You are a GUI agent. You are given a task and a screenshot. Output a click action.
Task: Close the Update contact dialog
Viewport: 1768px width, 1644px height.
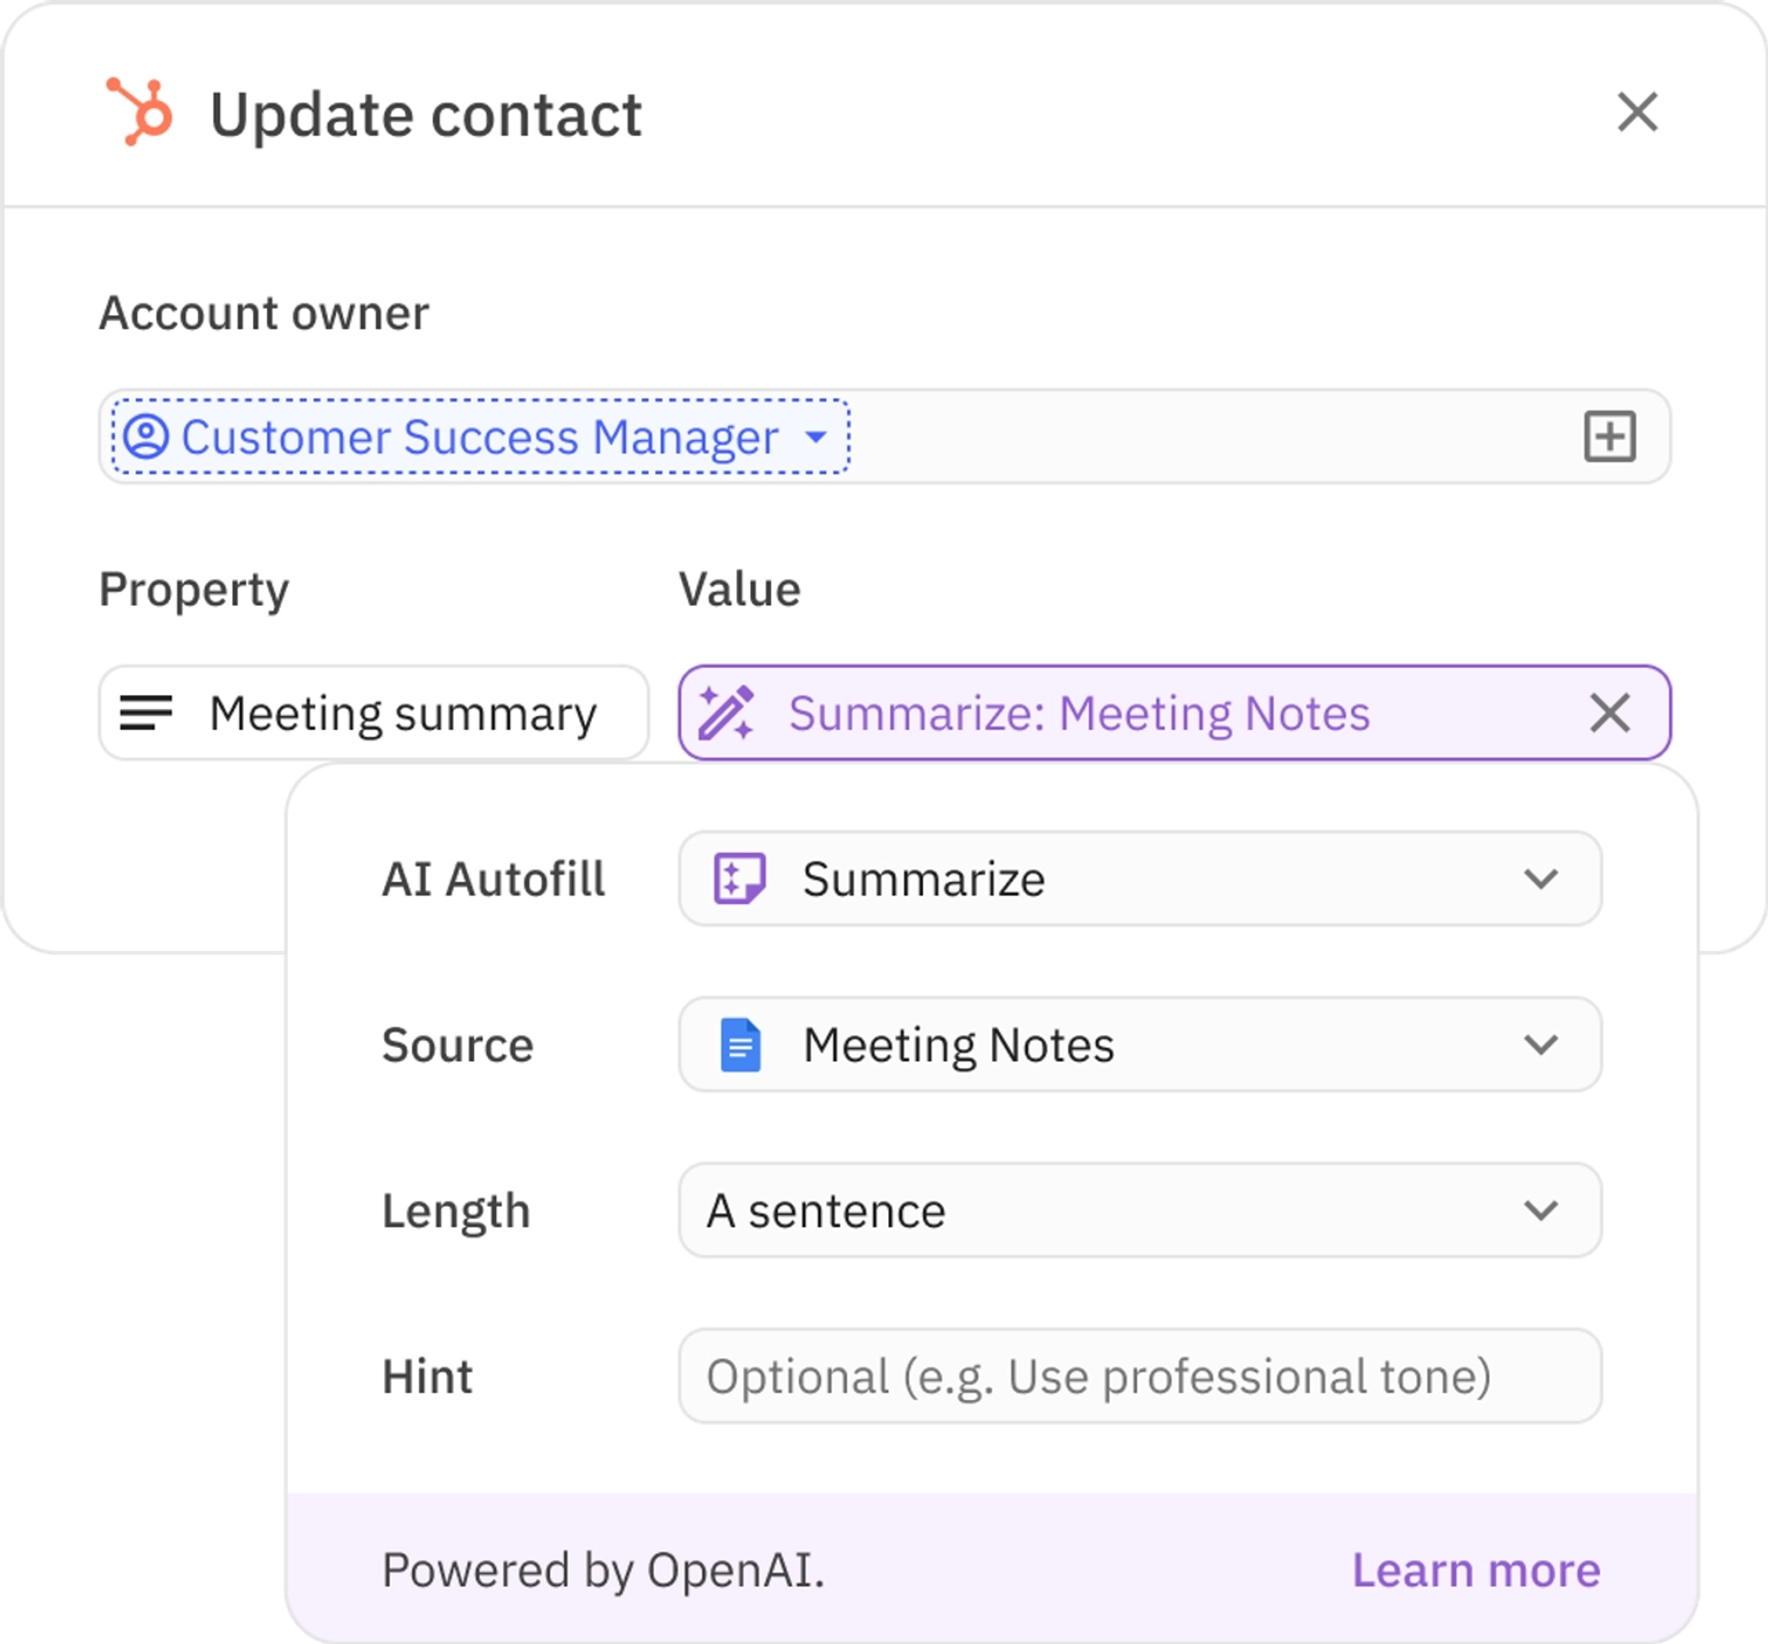[x=1637, y=112]
